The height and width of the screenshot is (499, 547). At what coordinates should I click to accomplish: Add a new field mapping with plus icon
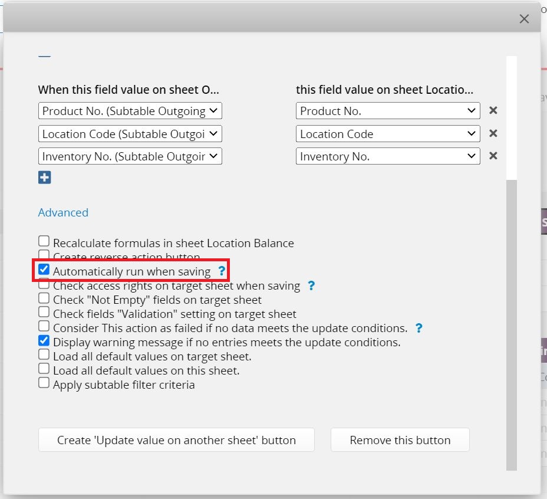click(45, 178)
